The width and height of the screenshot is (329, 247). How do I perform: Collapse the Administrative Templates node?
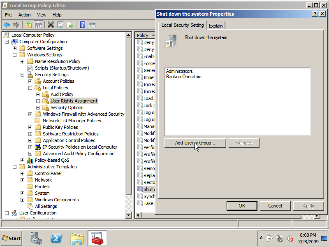pos(14,167)
